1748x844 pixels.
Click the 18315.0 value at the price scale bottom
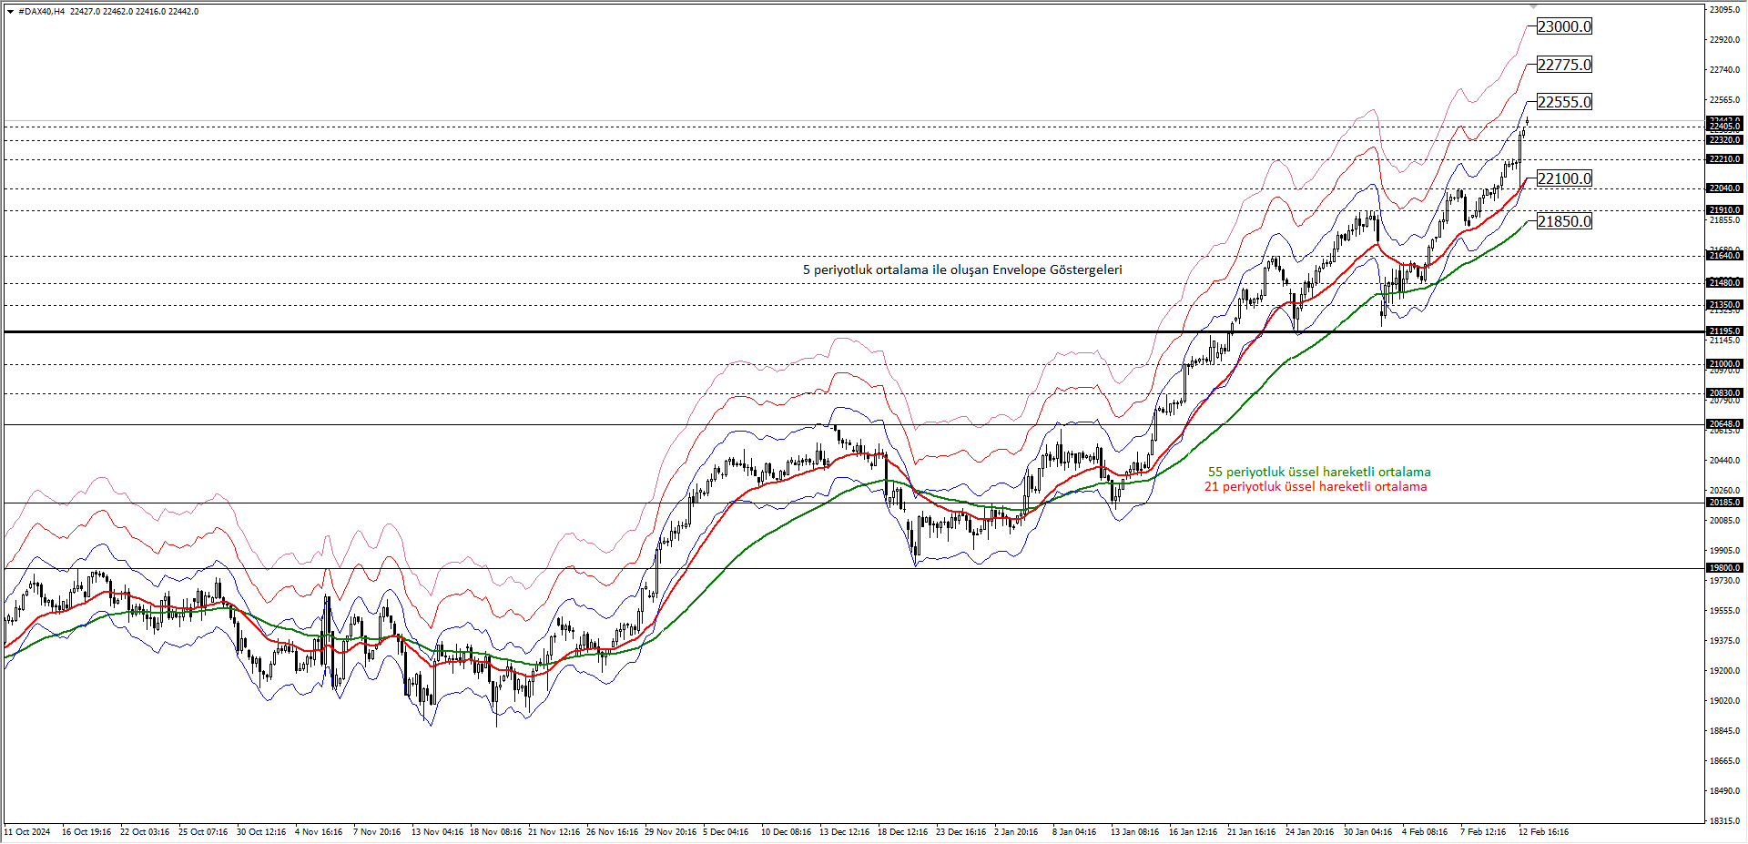[1724, 820]
